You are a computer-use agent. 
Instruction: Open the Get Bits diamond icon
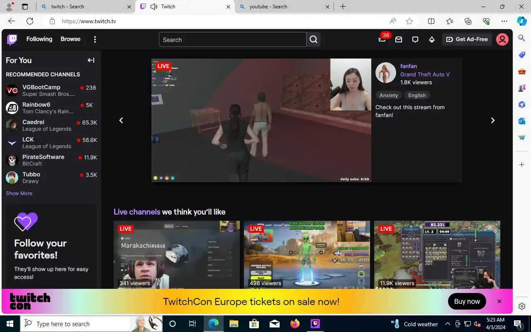coord(432,39)
